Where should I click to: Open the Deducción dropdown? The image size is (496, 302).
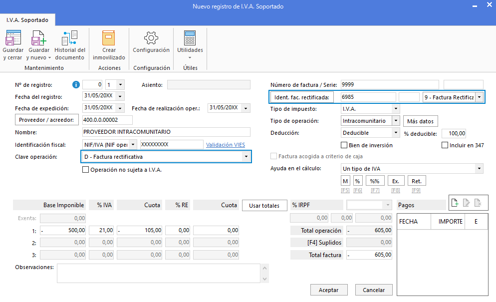396,133
